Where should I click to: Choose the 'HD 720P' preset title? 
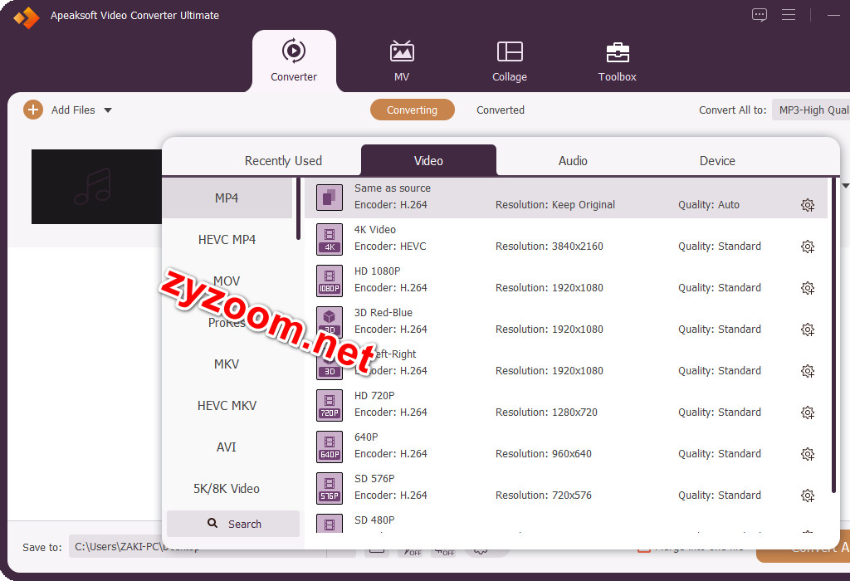tap(374, 396)
